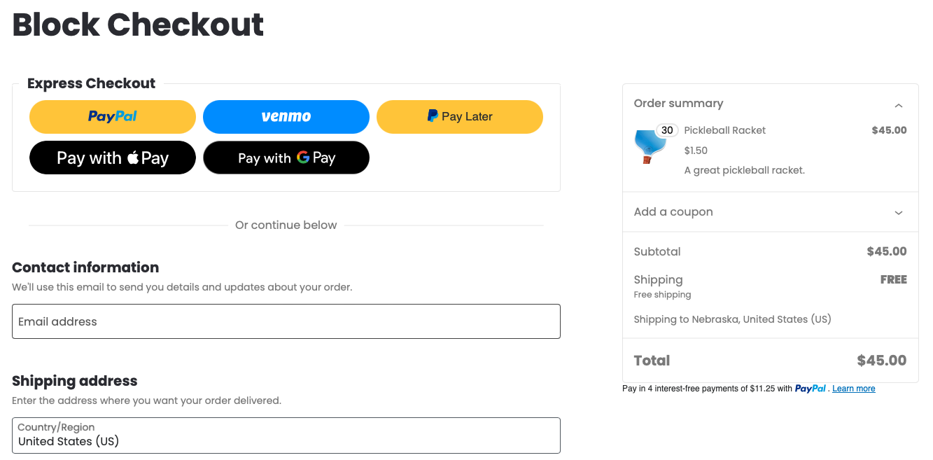The width and height of the screenshot is (933, 460).
Task: Click the PayPal logo in installment message
Action: 810,389
